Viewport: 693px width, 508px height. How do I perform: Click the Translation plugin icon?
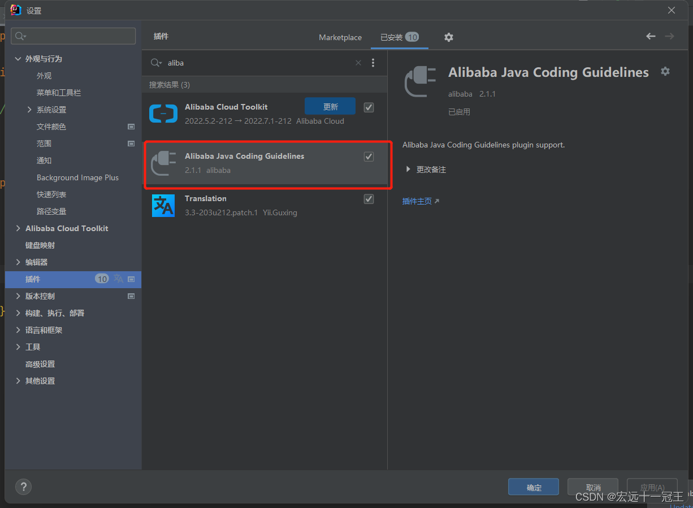pos(163,206)
